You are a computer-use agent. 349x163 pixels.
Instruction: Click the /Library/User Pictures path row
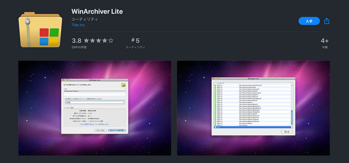95,91
